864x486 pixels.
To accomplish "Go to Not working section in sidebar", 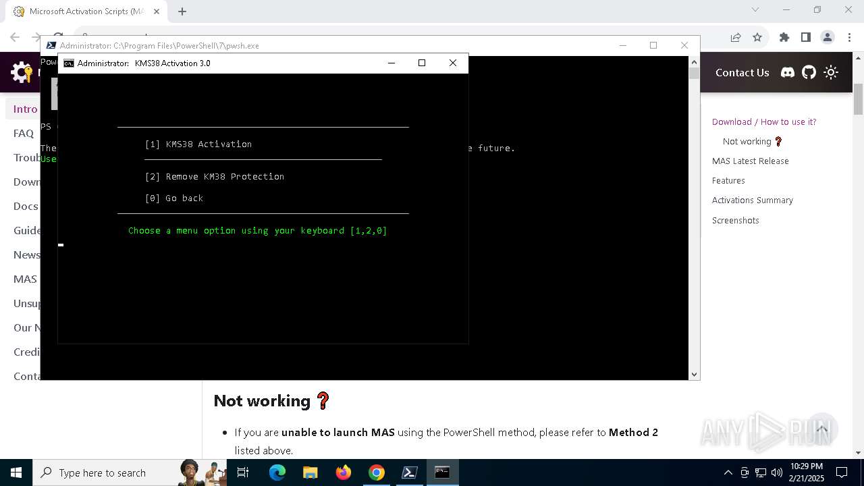I will click(x=752, y=141).
